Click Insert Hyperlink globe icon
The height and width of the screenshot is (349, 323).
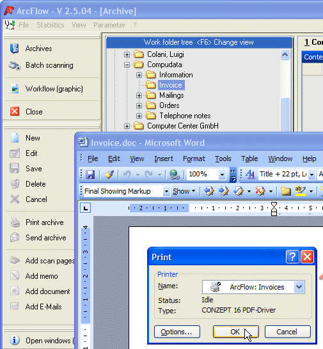175,174
